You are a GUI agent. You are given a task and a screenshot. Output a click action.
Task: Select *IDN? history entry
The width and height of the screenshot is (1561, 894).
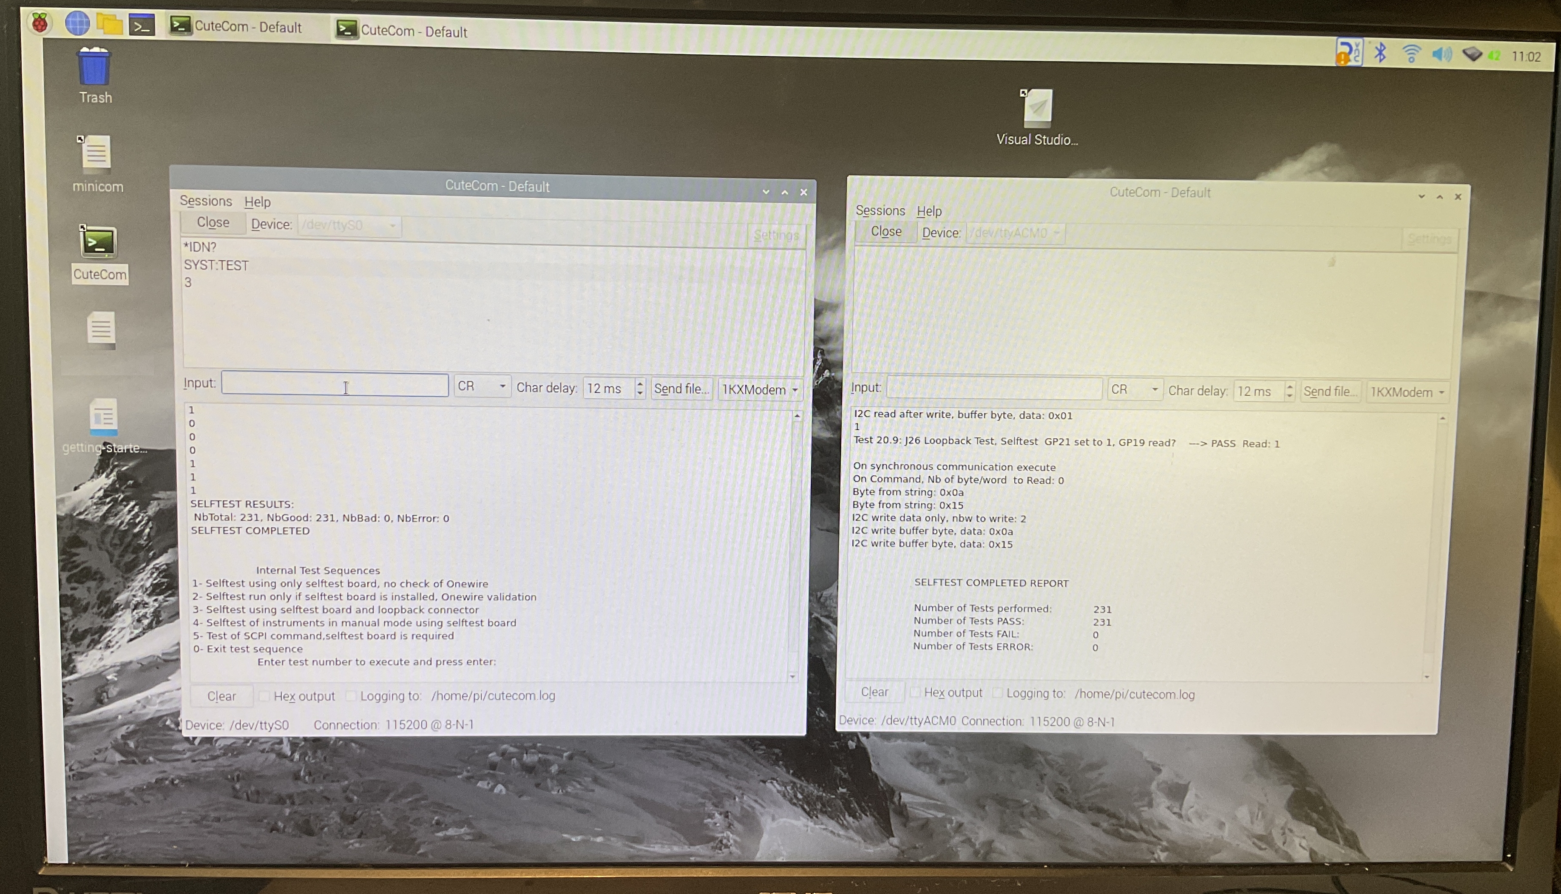click(x=200, y=247)
